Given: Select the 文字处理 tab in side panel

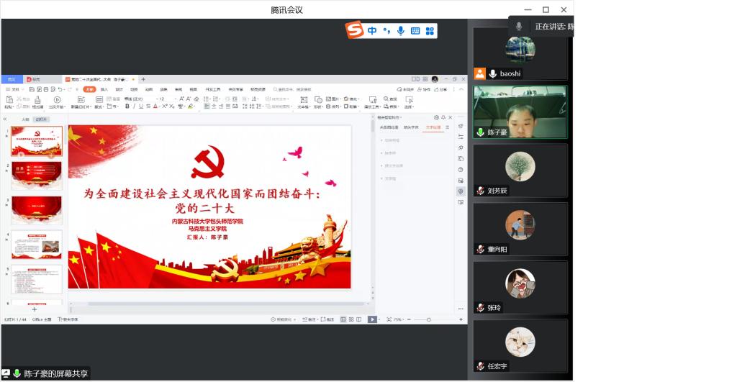Looking at the screenshot, I should [x=432, y=127].
